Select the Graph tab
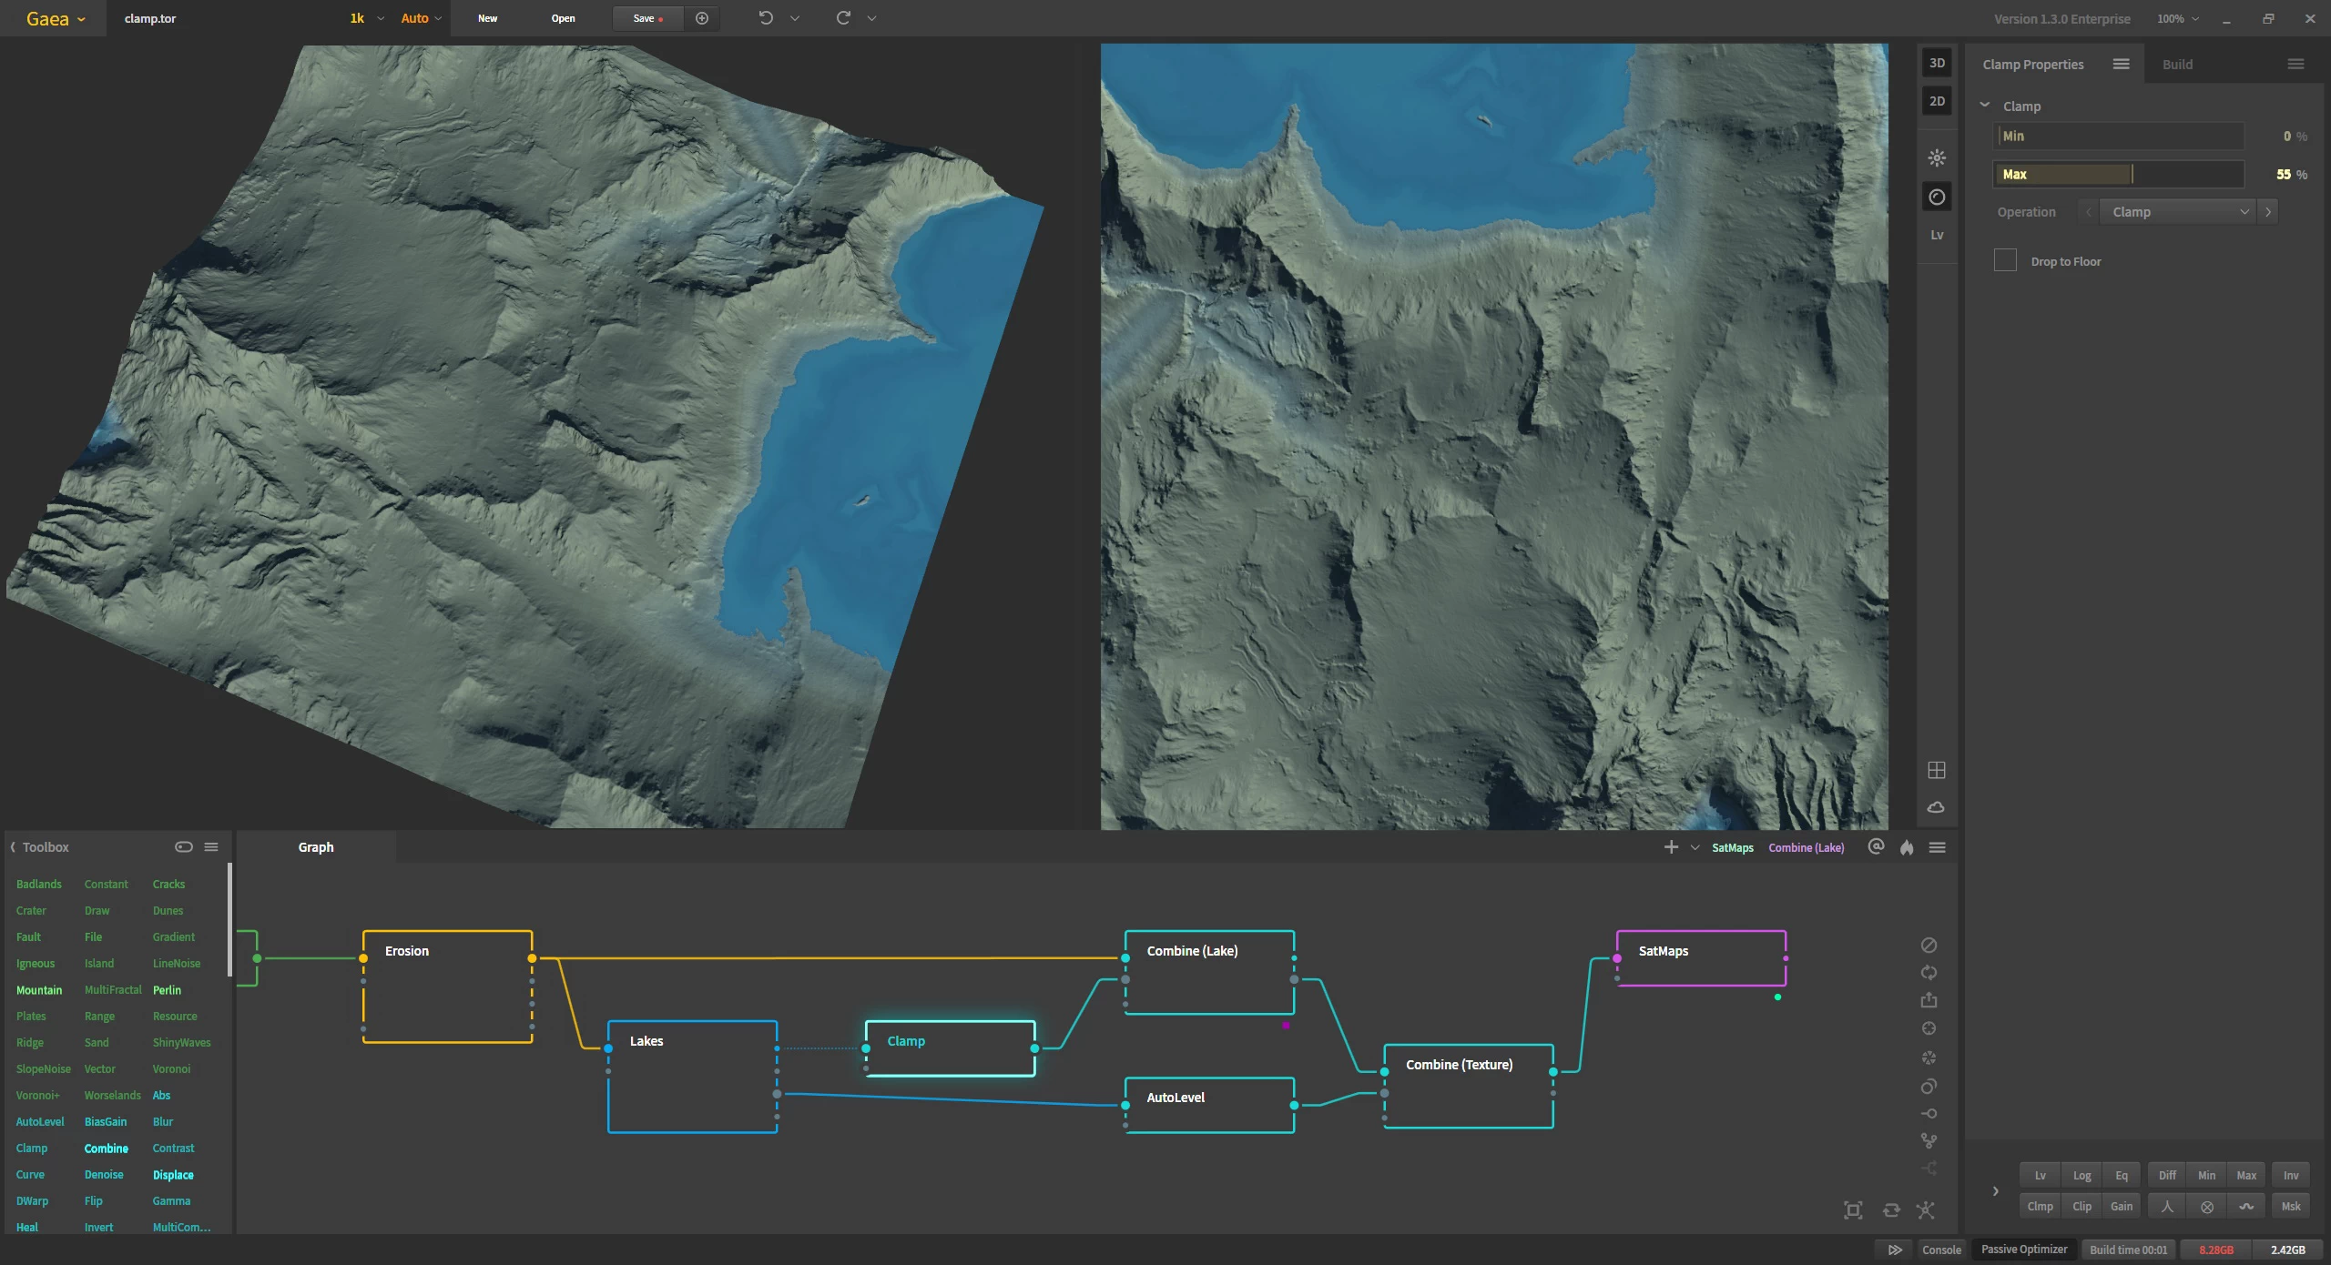Screen dimensions: 2331x1265 tap(316, 847)
